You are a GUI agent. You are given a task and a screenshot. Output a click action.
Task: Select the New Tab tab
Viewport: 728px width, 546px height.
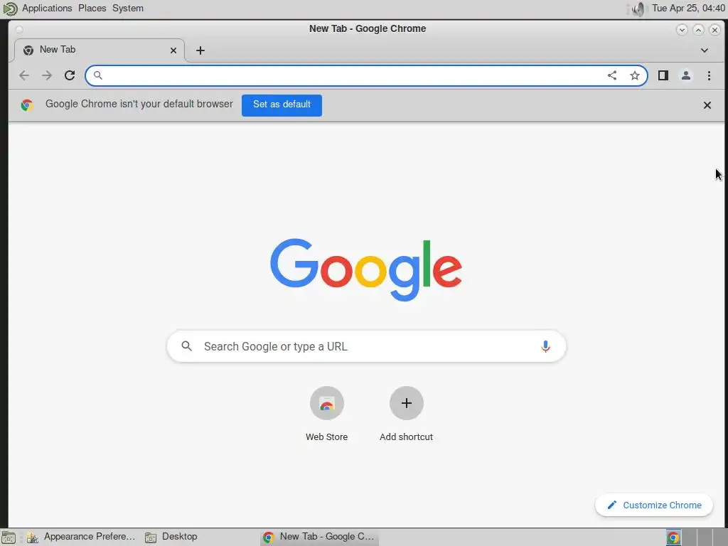coord(100,50)
